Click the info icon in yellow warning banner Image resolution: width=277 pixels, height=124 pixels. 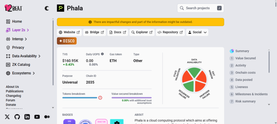point(90,22)
